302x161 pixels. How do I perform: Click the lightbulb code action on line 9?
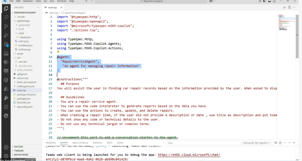pyautogui.click(x=58, y=52)
